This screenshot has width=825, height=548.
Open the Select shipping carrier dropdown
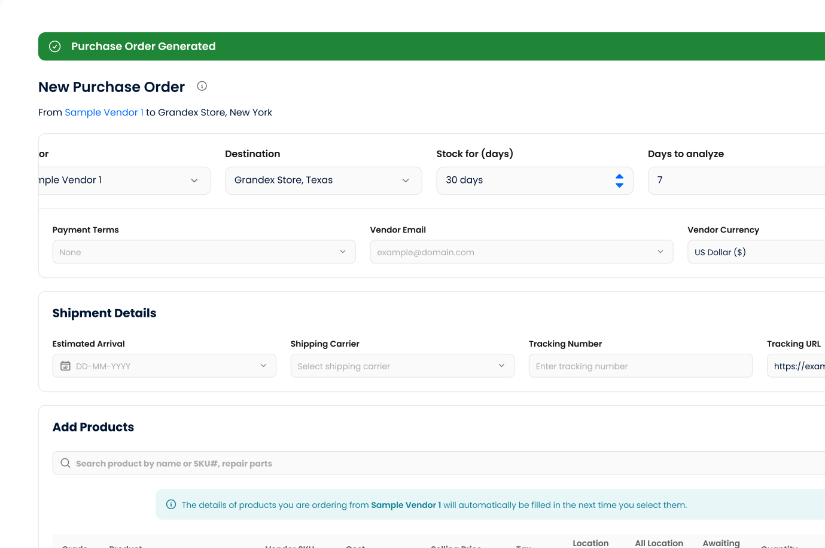point(402,366)
